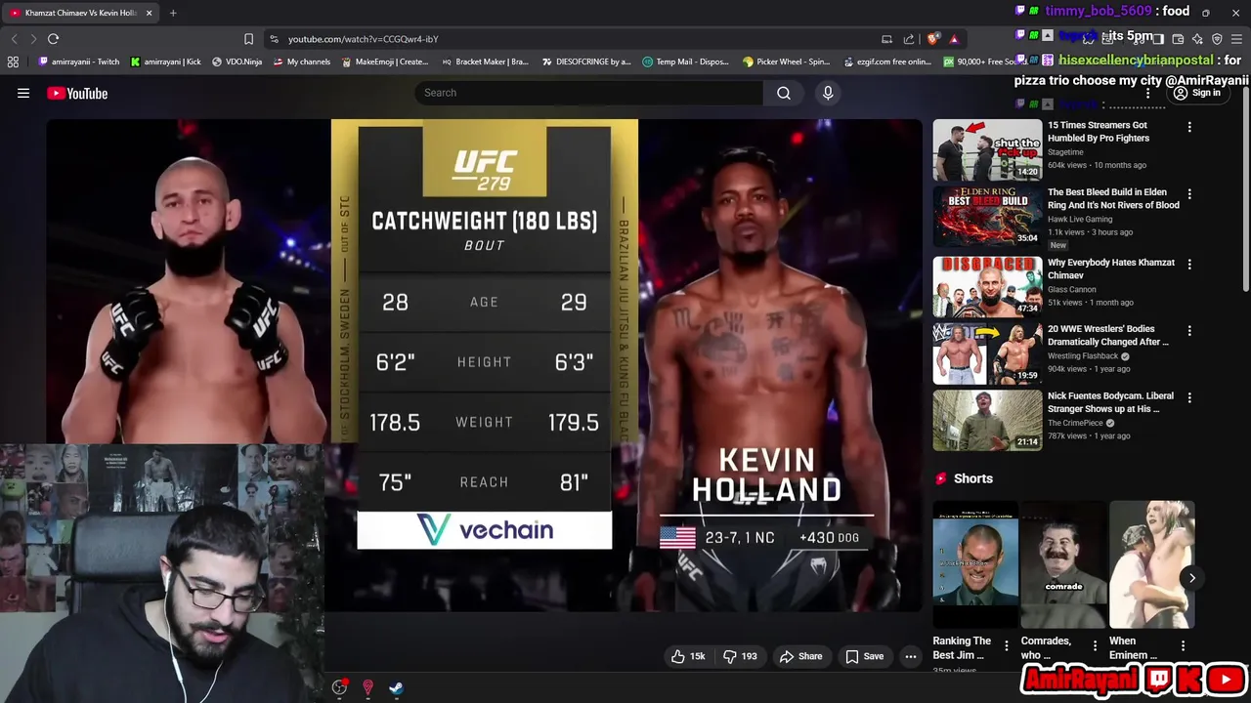Open Elden Ring Best Bleed Build thumbnail

(x=987, y=217)
